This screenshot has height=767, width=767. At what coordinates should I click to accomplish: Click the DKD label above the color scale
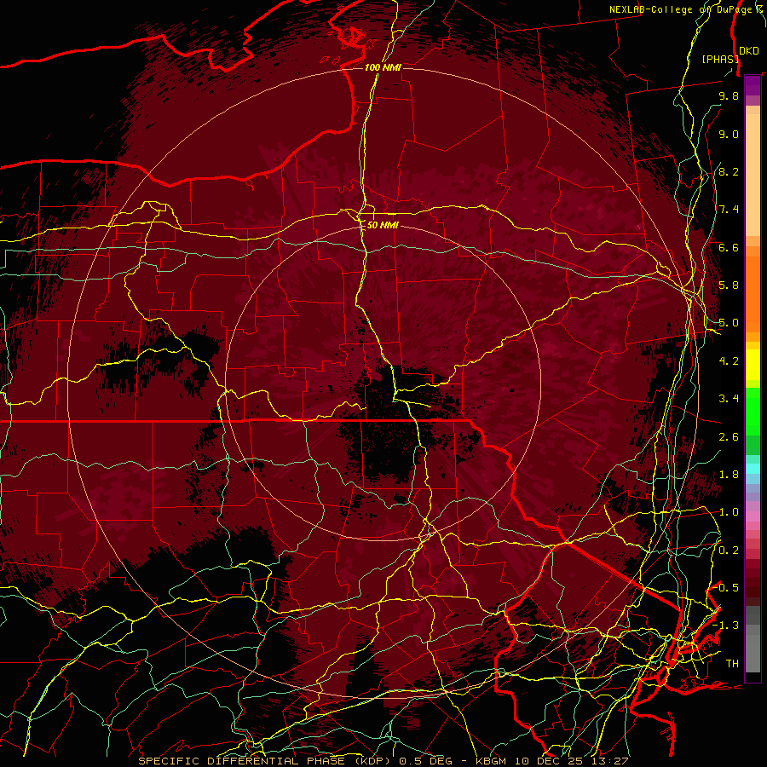pos(749,50)
